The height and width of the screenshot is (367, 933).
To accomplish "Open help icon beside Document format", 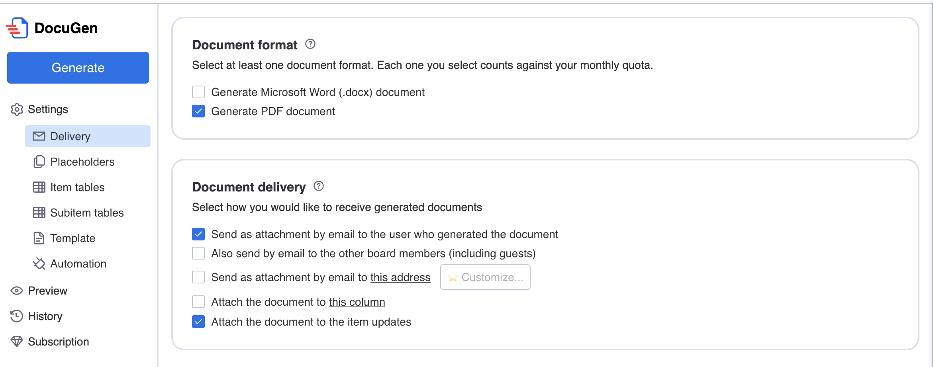I will [310, 44].
